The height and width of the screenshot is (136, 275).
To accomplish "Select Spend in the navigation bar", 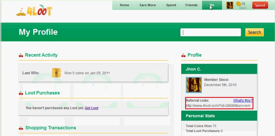I will [171, 5].
